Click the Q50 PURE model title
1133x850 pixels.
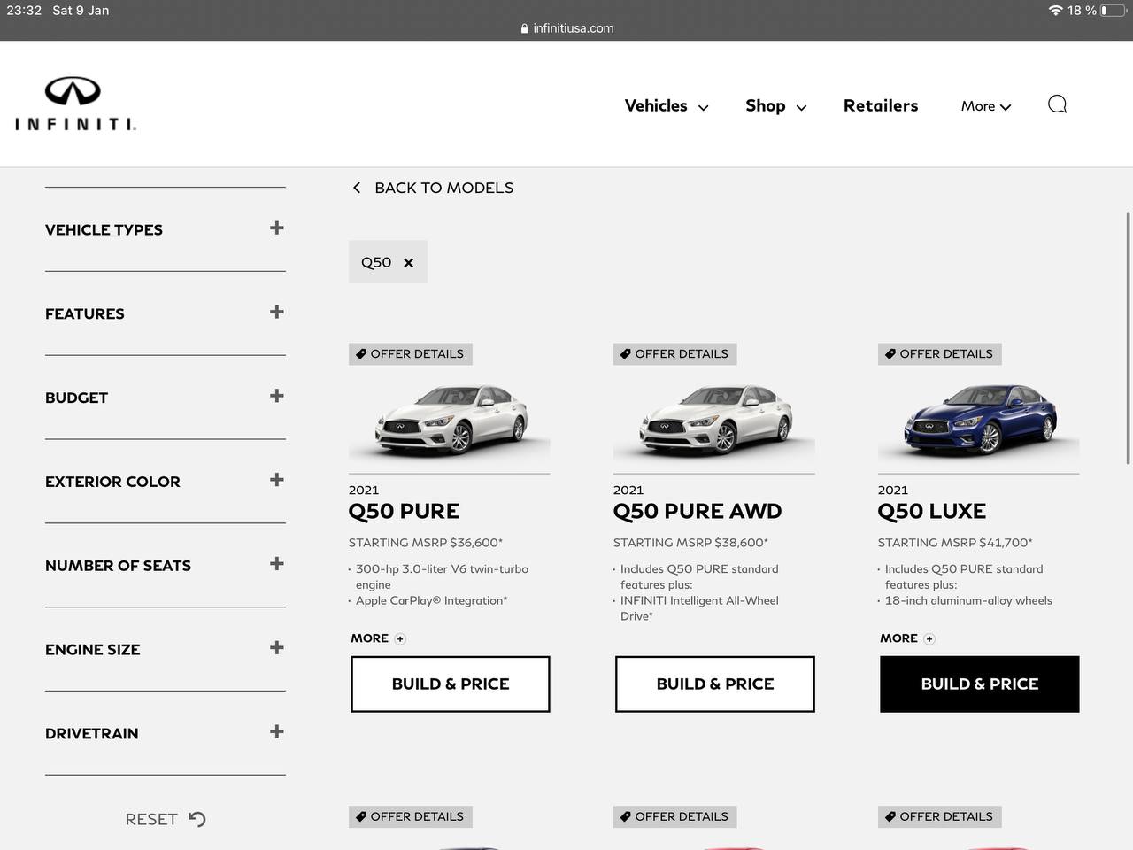click(404, 511)
